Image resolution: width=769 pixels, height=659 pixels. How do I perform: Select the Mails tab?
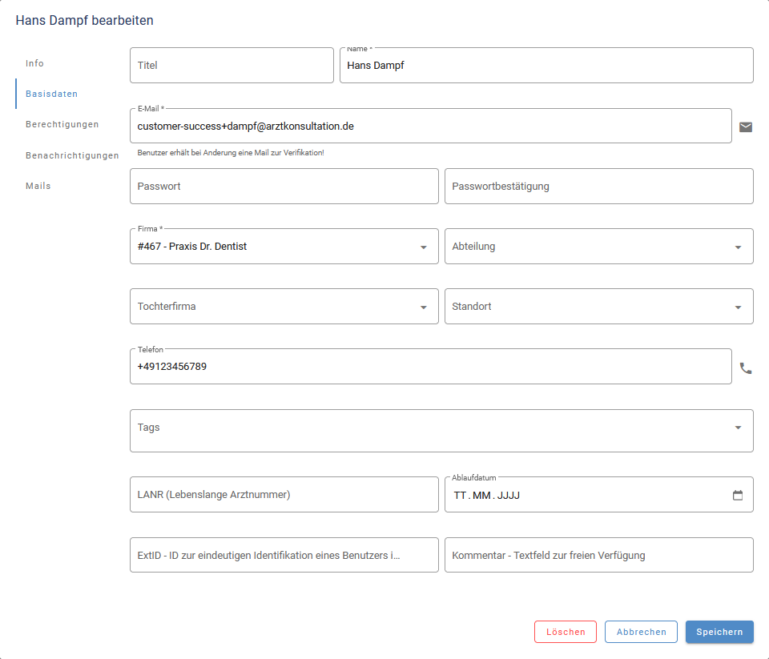pyautogui.click(x=38, y=186)
